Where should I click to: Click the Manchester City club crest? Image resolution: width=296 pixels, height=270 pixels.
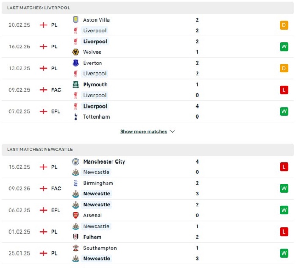[x=76, y=161]
